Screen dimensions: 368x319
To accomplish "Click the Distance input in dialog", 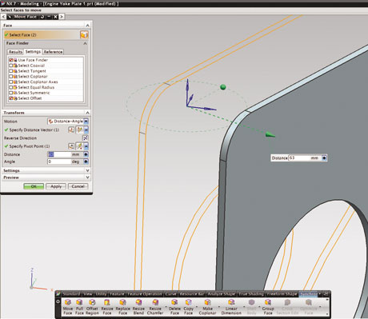I will click(x=59, y=154).
